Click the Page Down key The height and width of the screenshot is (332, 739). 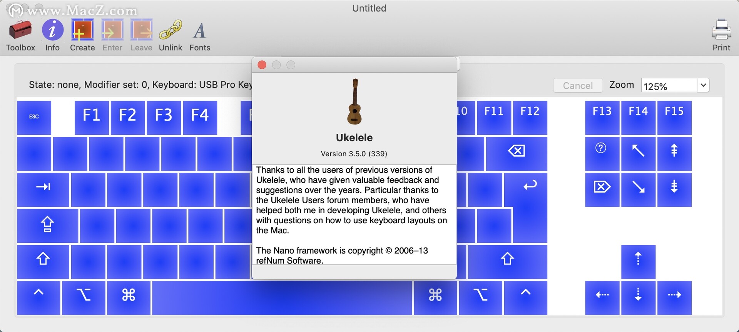(674, 190)
